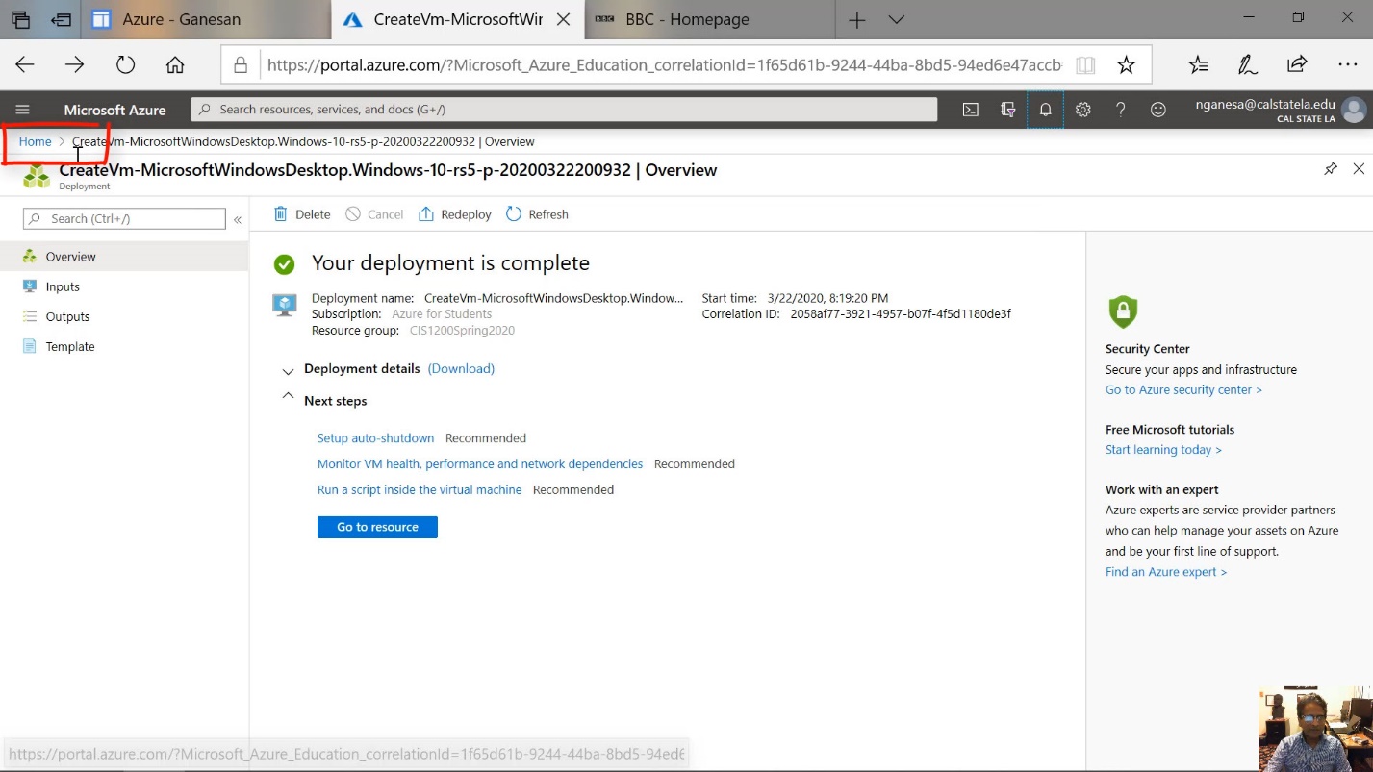Click the feedback smiley icon

click(1158, 110)
